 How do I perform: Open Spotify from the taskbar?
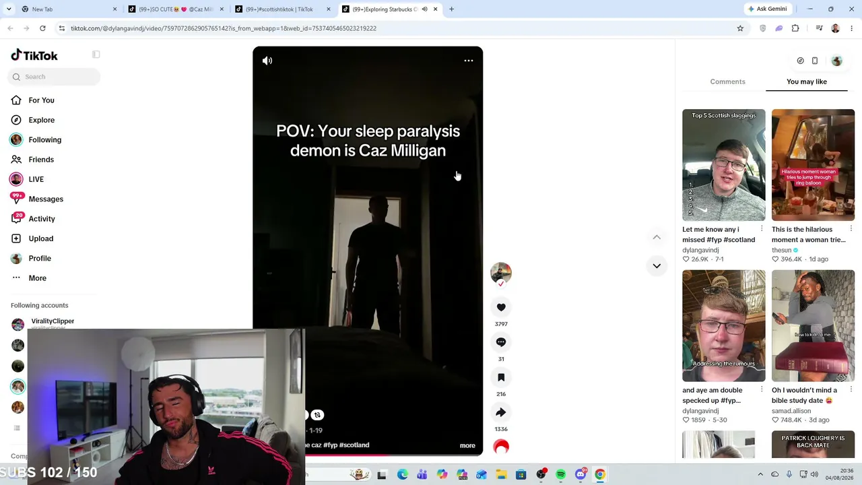(x=561, y=475)
